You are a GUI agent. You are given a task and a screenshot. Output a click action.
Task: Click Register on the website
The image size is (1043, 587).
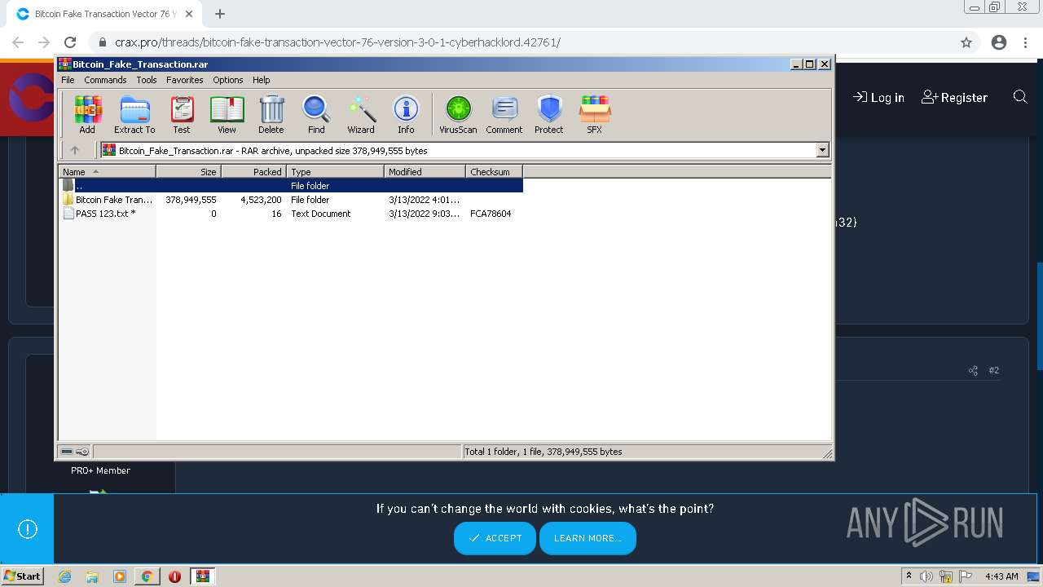pos(954,97)
